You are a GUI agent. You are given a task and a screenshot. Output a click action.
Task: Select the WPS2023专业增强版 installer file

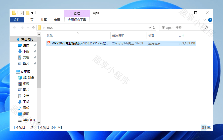click(121, 43)
